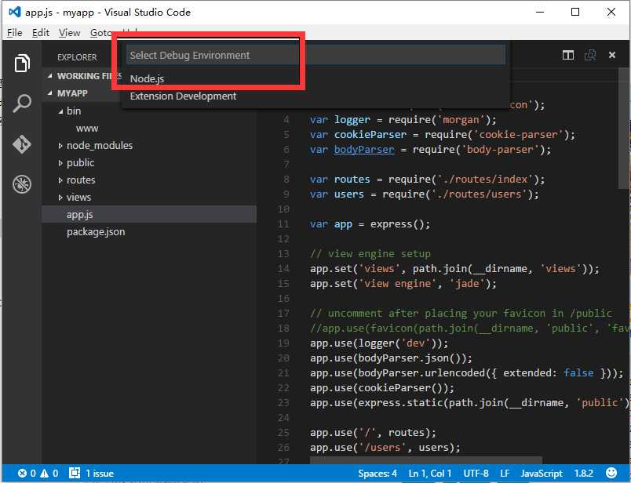Open the Goto menu
Image resolution: width=631 pixels, height=483 pixels.
pyautogui.click(x=100, y=33)
